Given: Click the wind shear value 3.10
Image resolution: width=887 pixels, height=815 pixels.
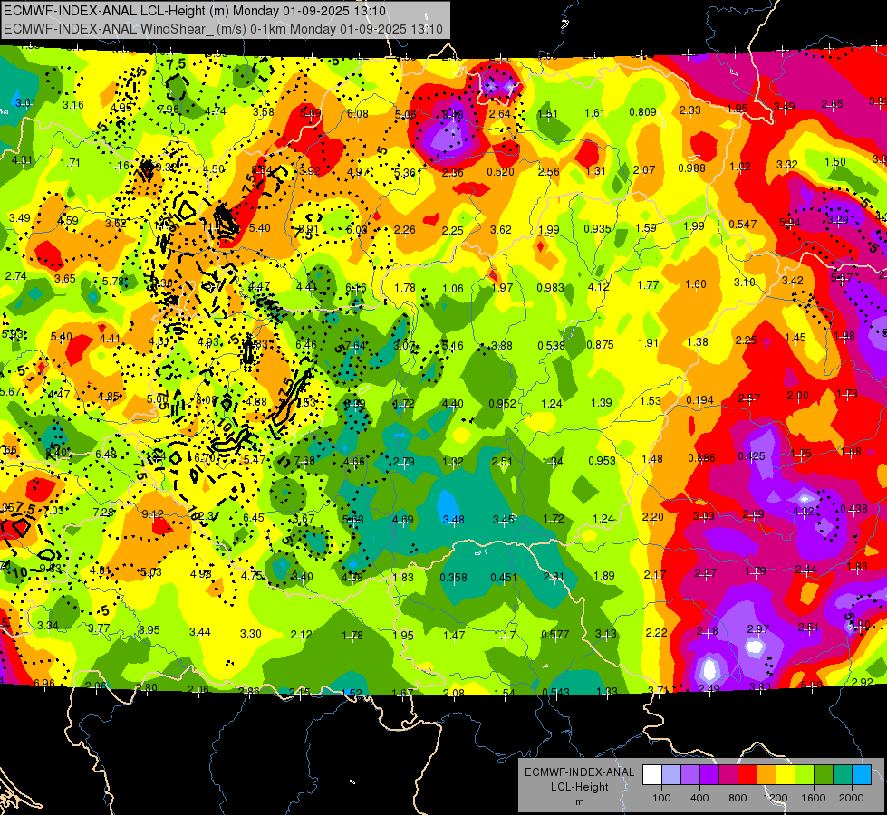Looking at the screenshot, I should tap(745, 283).
